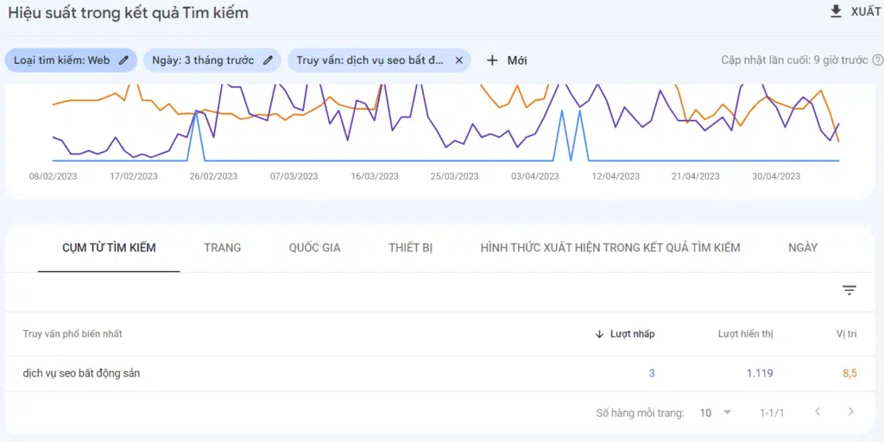The width and height of the screenshot is (884, 442).
Task: Open the table filter rows icon
Action: click(x=849, y=291)
